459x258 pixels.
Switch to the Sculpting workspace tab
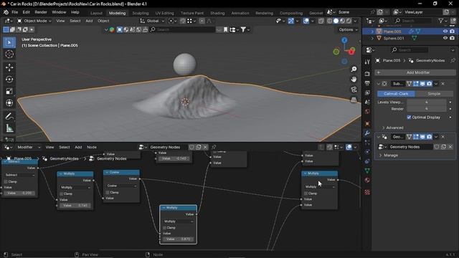[x=141, y=13]
